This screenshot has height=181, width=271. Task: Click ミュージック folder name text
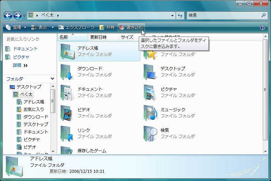pos(173,110)
